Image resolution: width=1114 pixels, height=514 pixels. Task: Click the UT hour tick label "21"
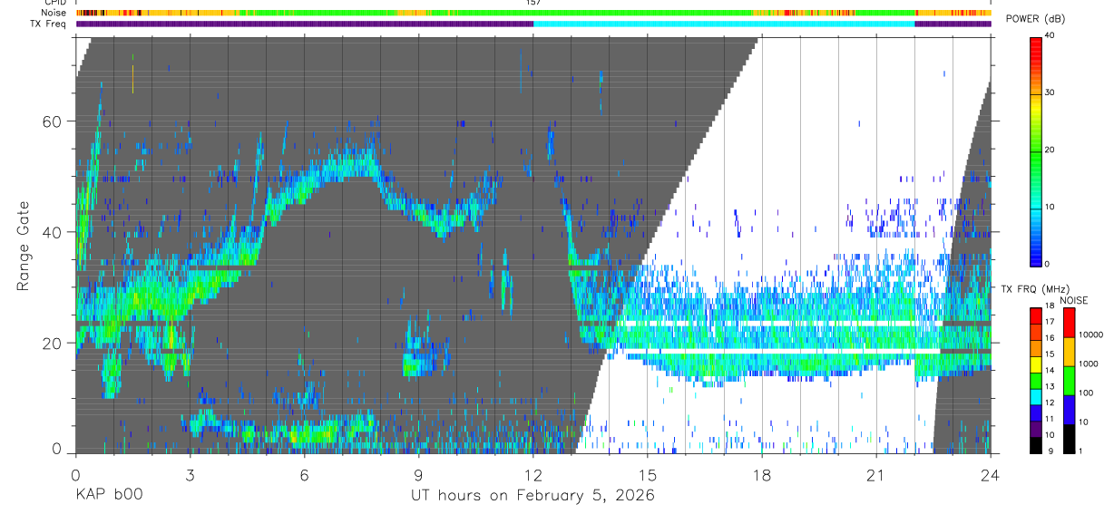876,475
